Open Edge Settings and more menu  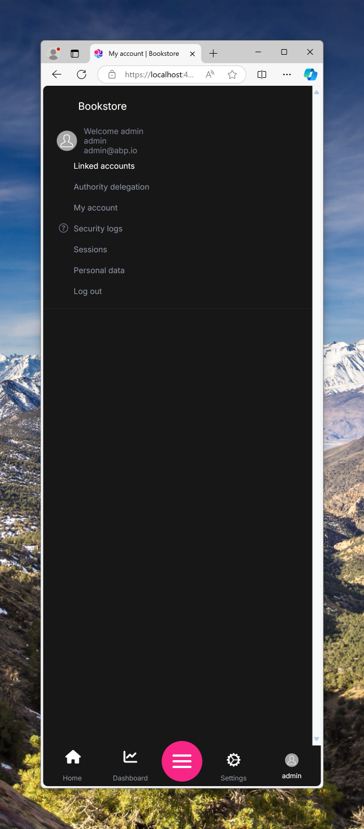(287, 74)
